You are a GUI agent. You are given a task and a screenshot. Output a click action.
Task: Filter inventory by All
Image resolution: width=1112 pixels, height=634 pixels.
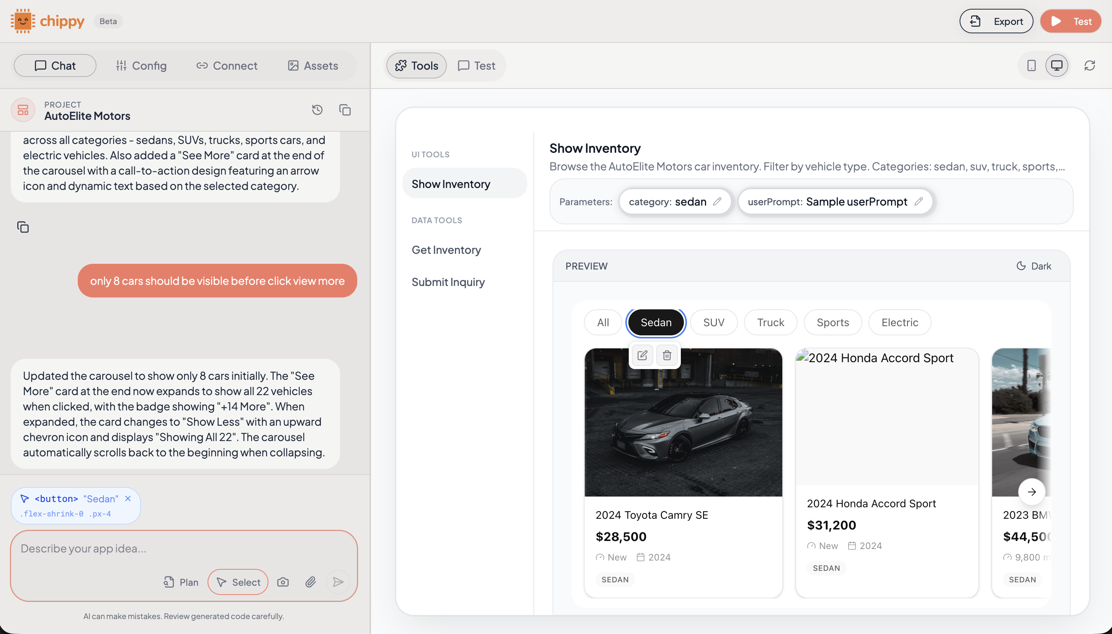click(x=603, y=322)
